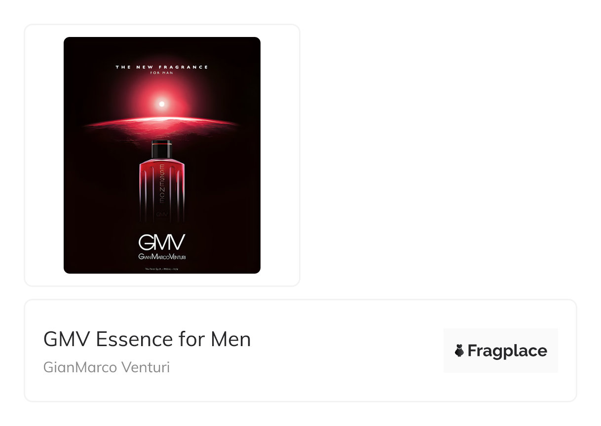Click the red Essence perfume bottle

[162, 181]
